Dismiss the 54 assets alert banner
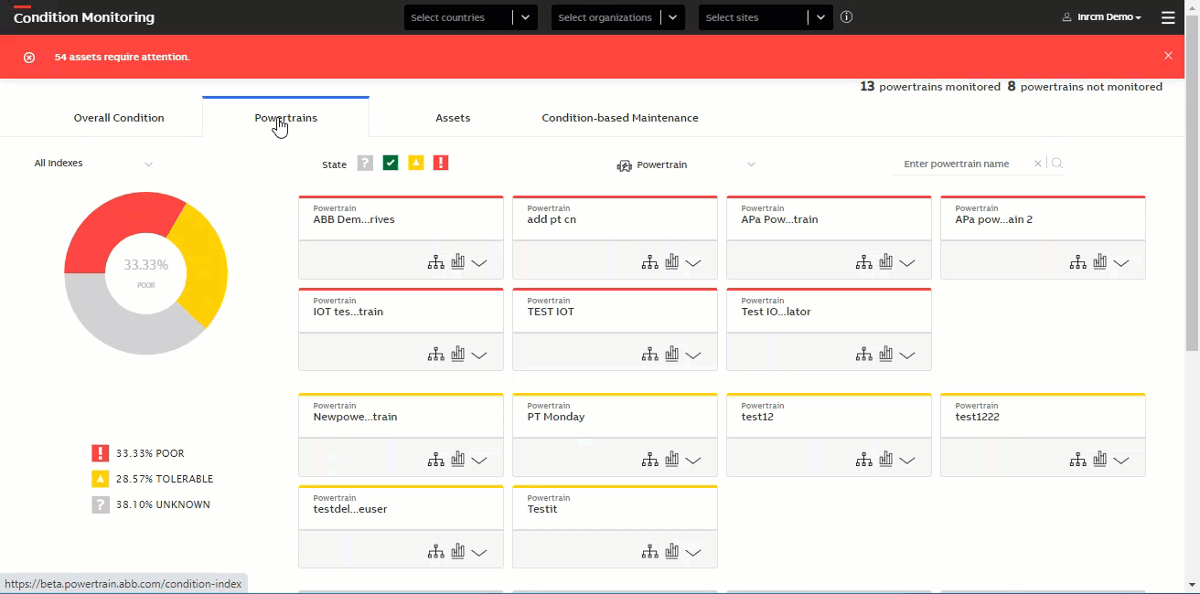Viewport: 1200px width, 594px height. (1168, 56)
